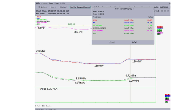Select the TFSO.UNIT20M3 legend entry
Image resolution: width=192 pixels, height=110 pixels.
pyautogui.click(x=42, y=23)
